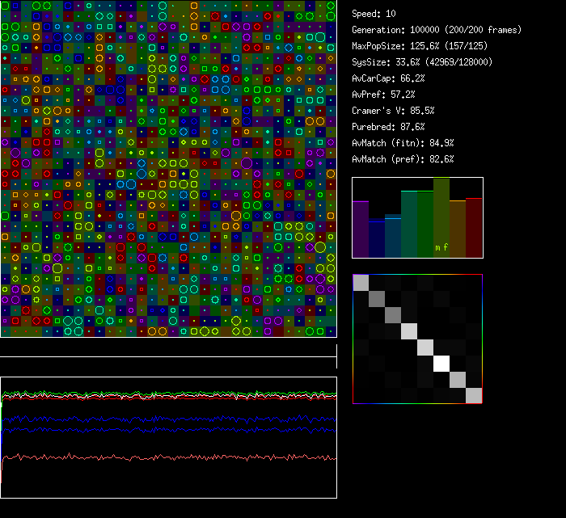Click the orange-brown histogram bar
The height and width of the screenshot is (518, 566).
coord(458,230)
